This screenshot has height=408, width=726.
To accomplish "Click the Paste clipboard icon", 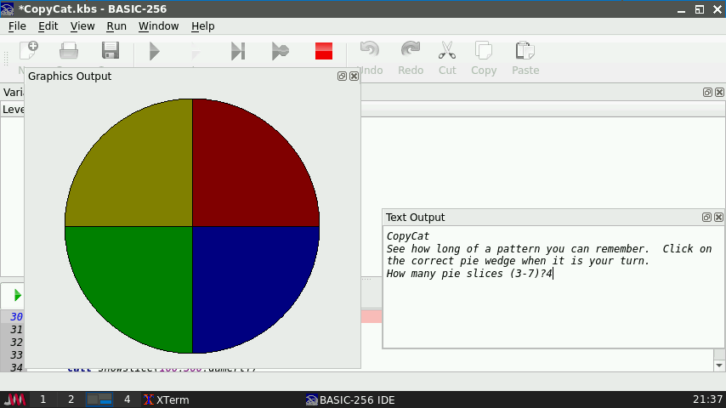I will pyautogui.click(x=525, y=57).
